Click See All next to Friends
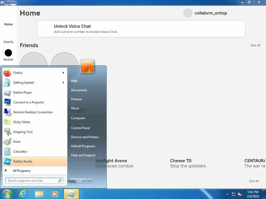Image resolution: width=266 pixels, height=199 pixels. point(255,45)
